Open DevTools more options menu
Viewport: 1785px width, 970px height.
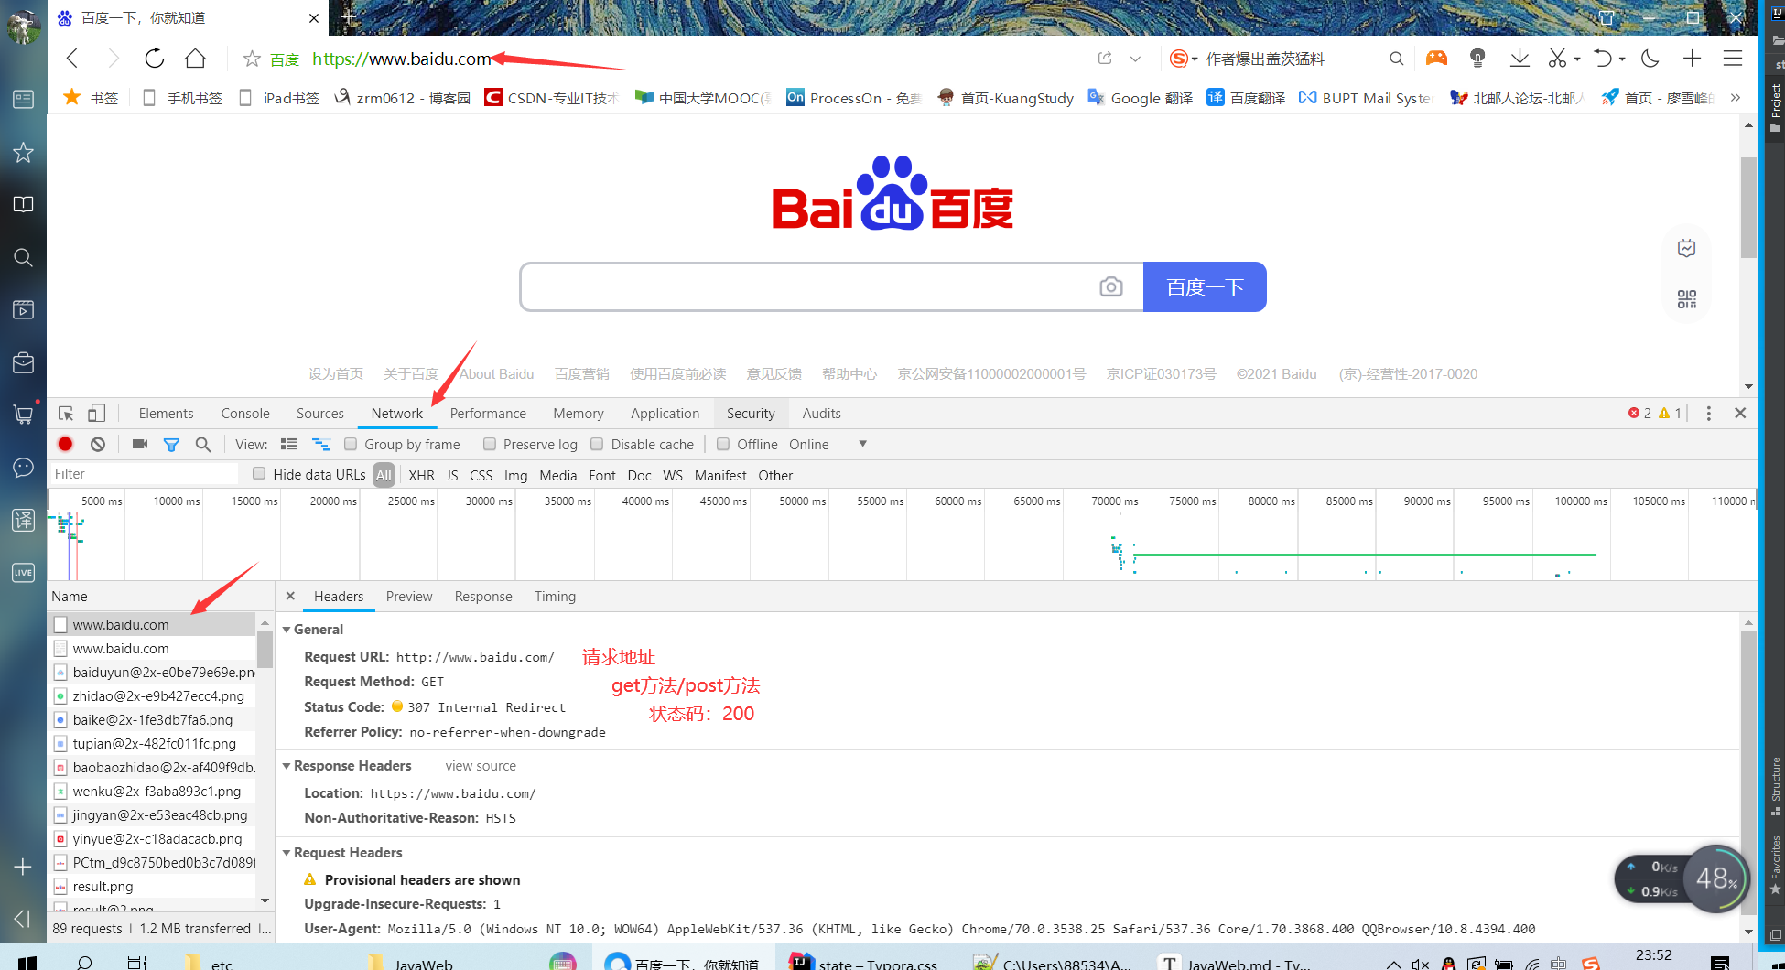(1709, 414)
